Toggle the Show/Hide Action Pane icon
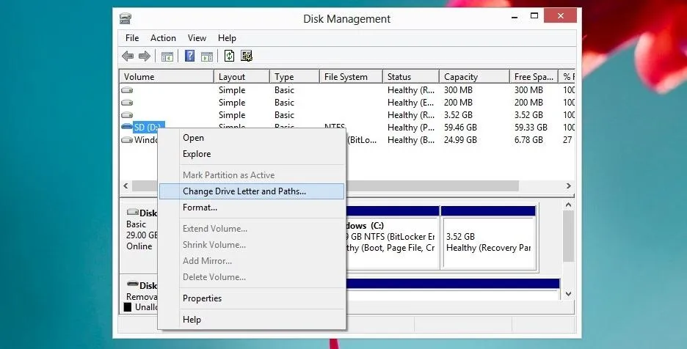This screenshot has height=349, width=687. point(207,56)
